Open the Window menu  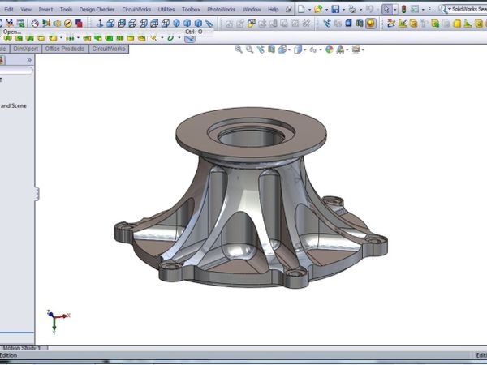[x=252, y=9]
